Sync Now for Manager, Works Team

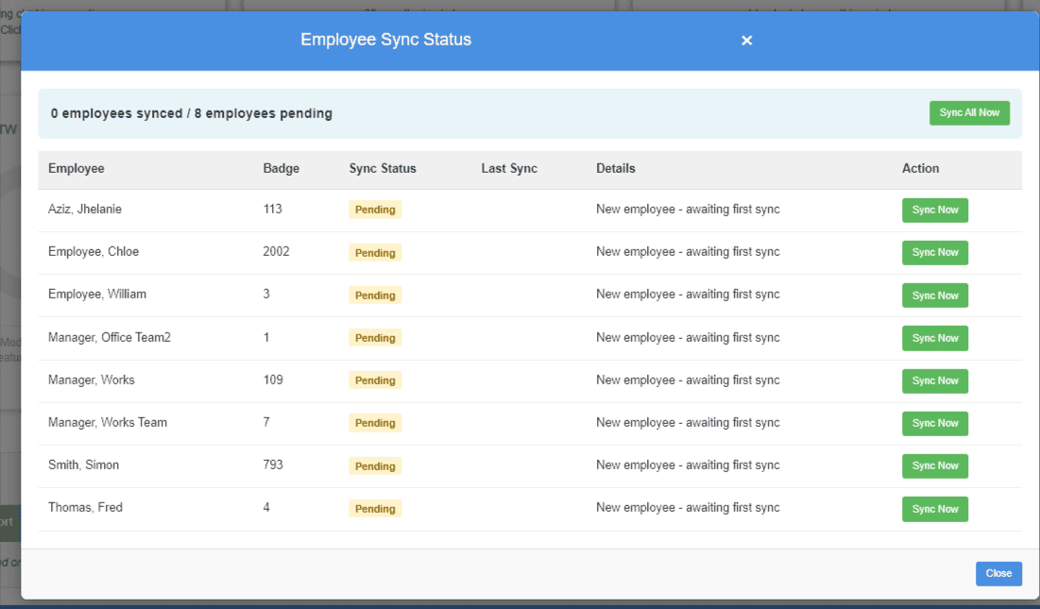(x=934, y=423)
